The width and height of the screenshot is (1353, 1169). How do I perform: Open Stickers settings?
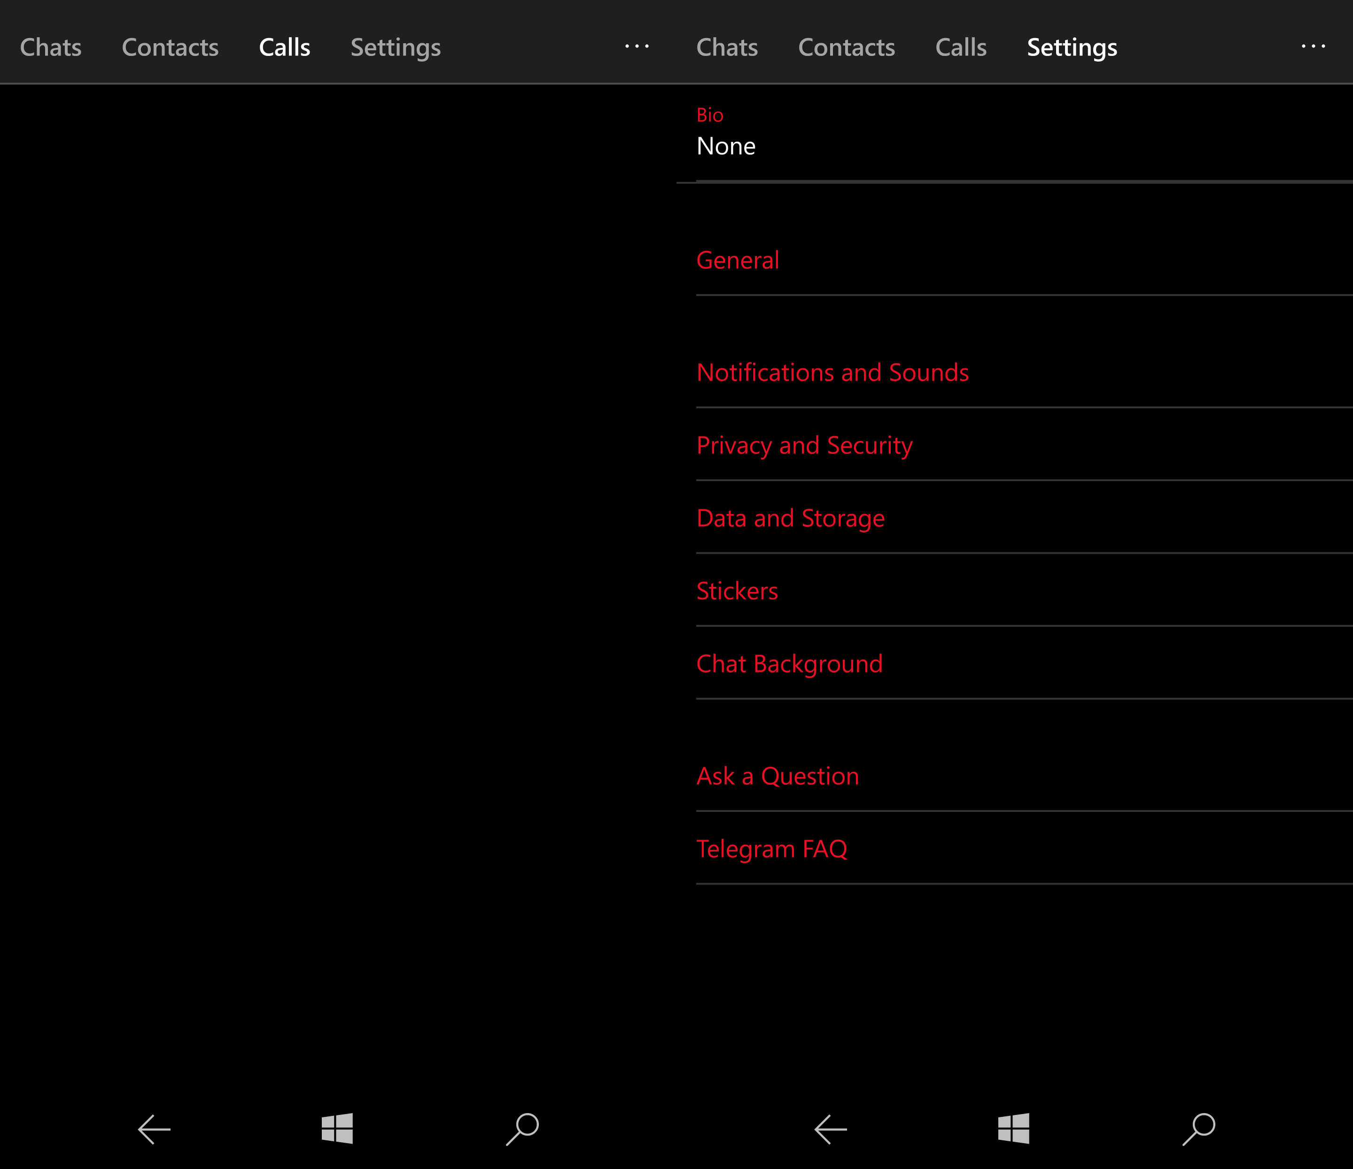pos(1025,591)
